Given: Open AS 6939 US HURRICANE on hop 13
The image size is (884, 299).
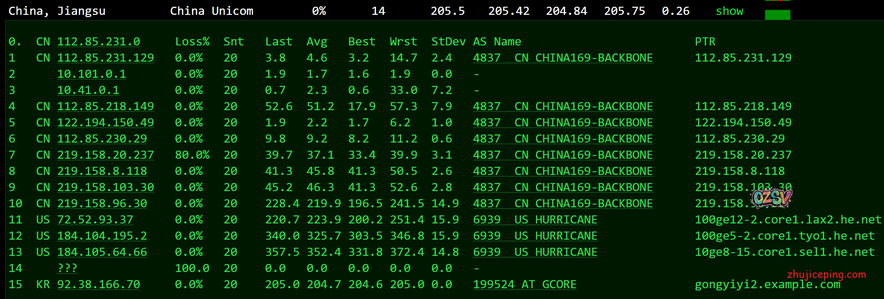Looking at the screenshot, I should coord(535,252).
